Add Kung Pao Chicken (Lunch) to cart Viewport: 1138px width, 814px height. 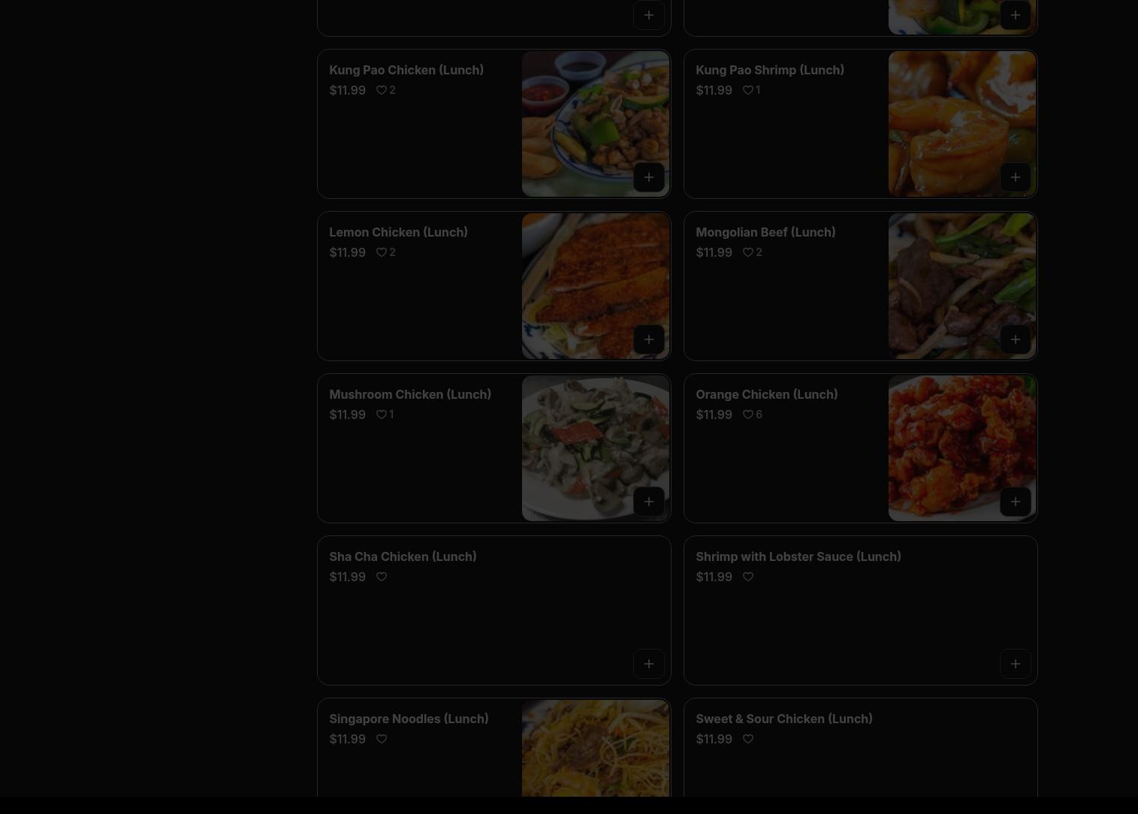[x=648, y=177]
